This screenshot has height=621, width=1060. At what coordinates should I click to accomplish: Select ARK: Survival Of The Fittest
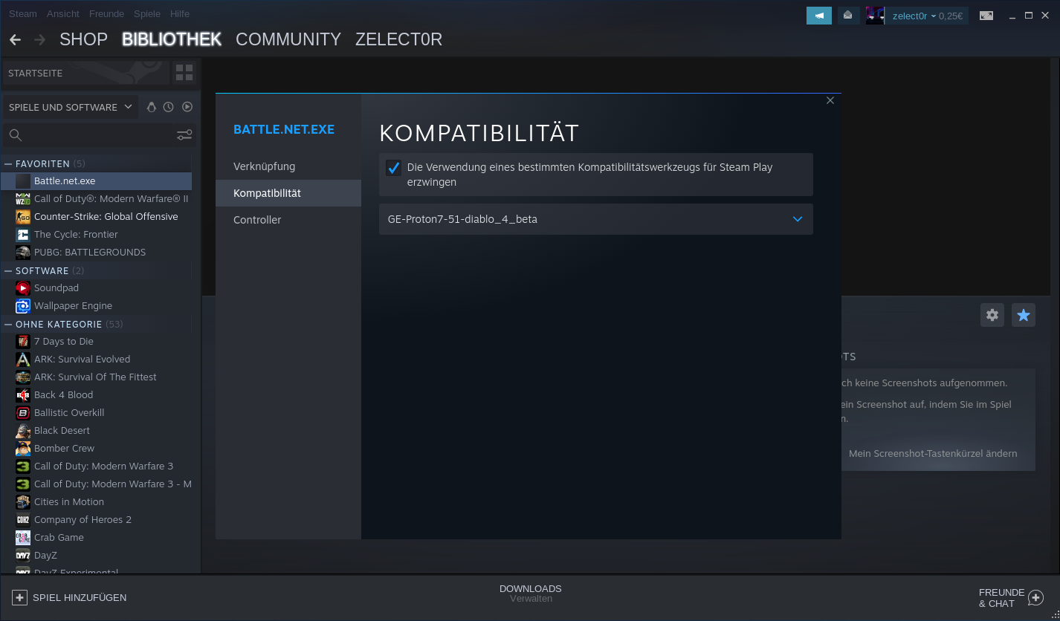97,377
